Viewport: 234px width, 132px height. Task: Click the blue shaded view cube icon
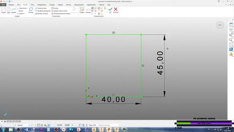[231, 49]
